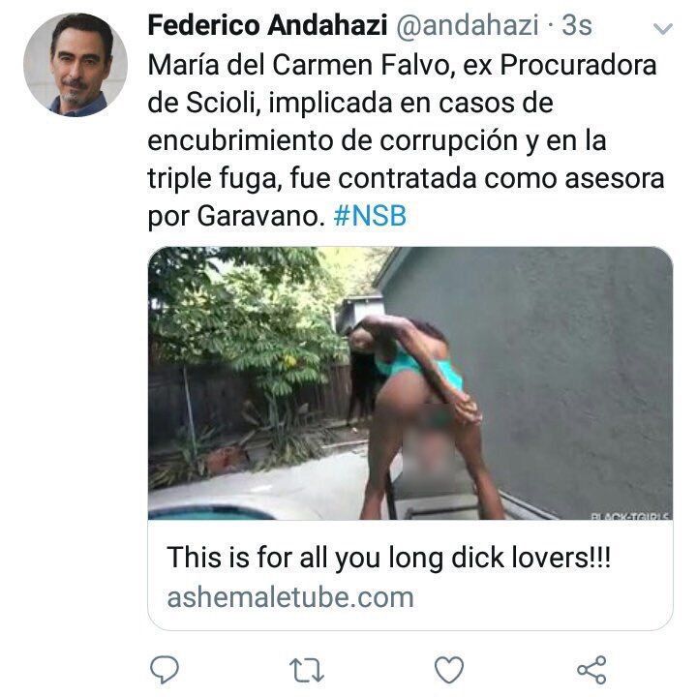Open the #NSB hashtag
Viewport: 697px width, 697px height.
pos(370,216)
